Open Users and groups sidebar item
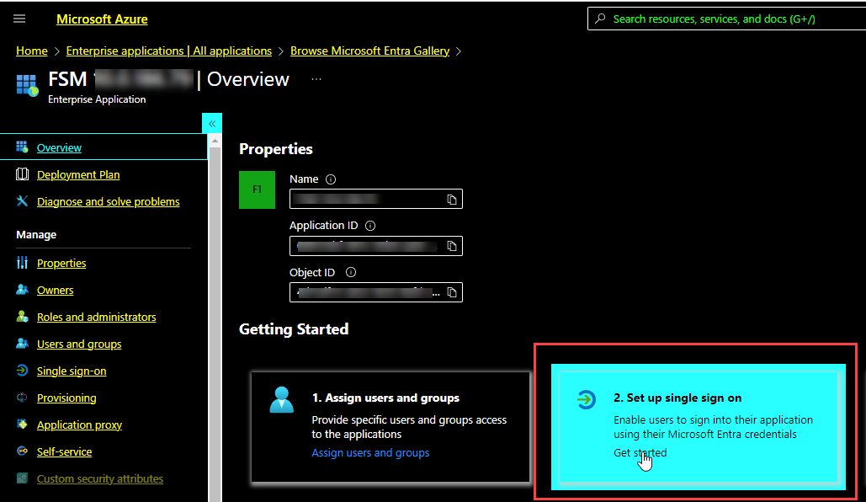866x502 pixels. [79, 344]
